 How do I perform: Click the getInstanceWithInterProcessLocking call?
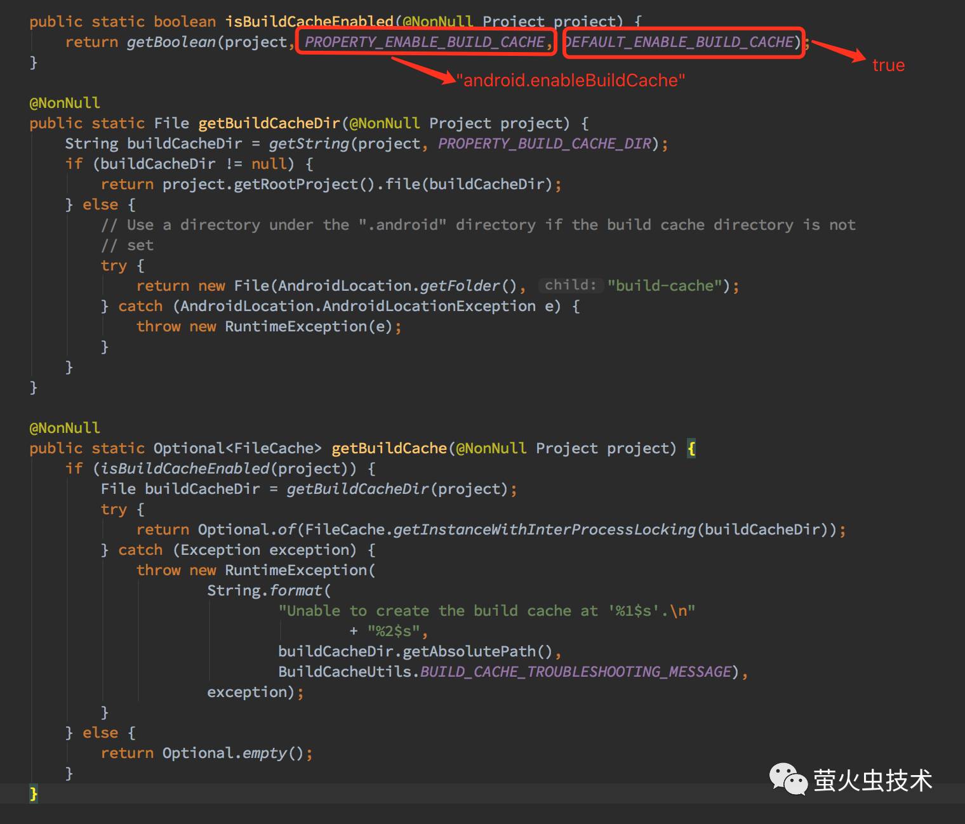[x=545, y=529]
